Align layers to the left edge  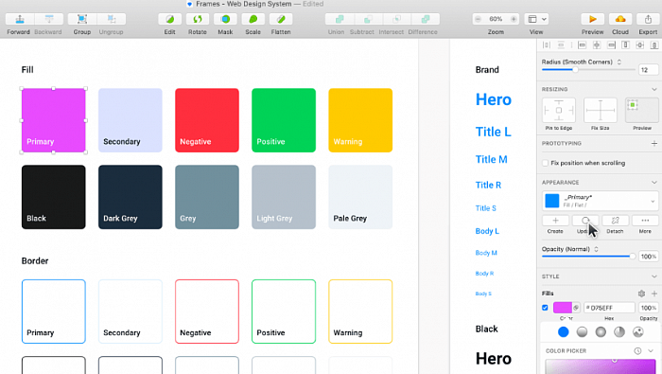pyautogui.click(x=583, y=45)
